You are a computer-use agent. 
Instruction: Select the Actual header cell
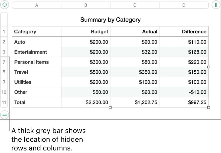coord(135,32)
